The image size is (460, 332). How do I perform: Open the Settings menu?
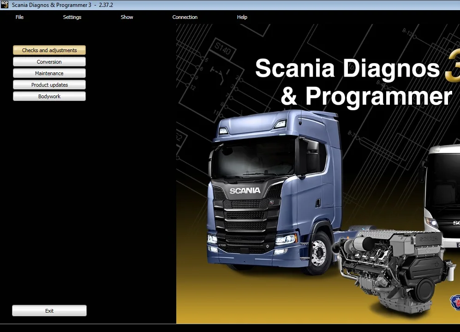pos(72,17)
